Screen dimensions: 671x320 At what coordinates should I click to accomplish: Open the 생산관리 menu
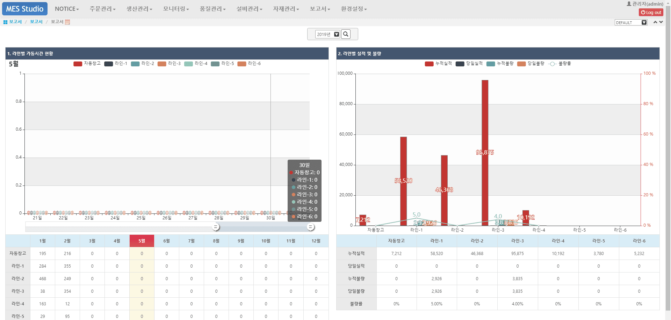139,9
